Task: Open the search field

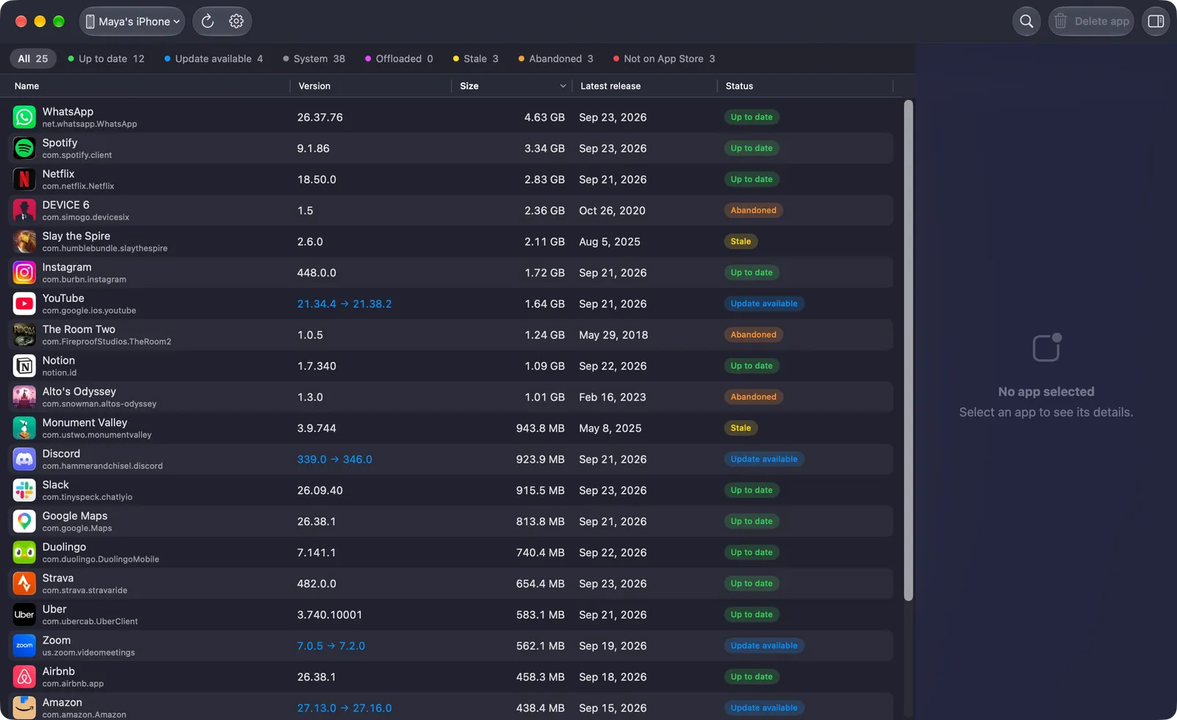Action: (x=1027, y=21)
